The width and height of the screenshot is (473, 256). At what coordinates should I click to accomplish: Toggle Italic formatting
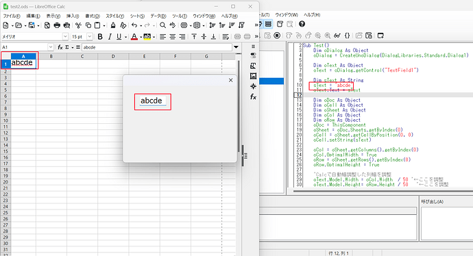tap(110, 37)
